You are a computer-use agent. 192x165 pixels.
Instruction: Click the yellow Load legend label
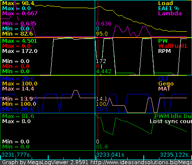click(165, 3)
